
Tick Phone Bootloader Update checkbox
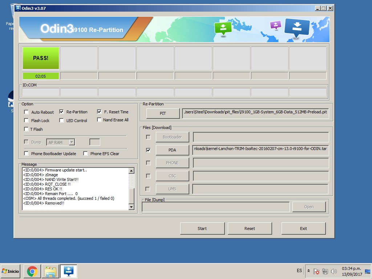tap(26, 154)
